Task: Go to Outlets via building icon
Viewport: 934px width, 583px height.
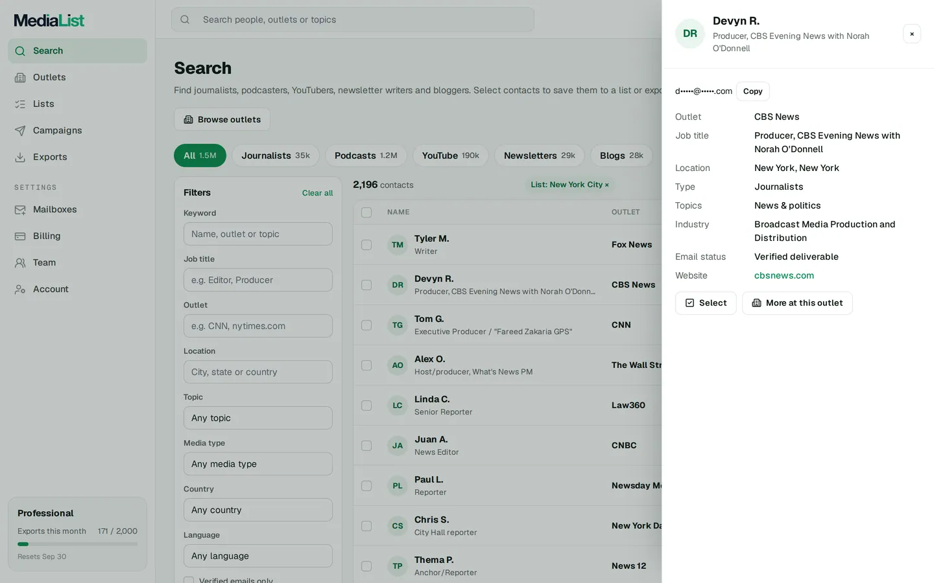Action: coord(21,77)
